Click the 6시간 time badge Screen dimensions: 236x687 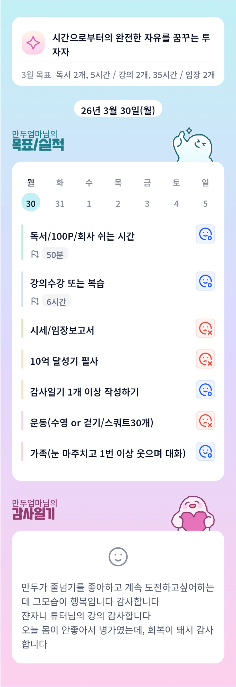click(57, 301)
